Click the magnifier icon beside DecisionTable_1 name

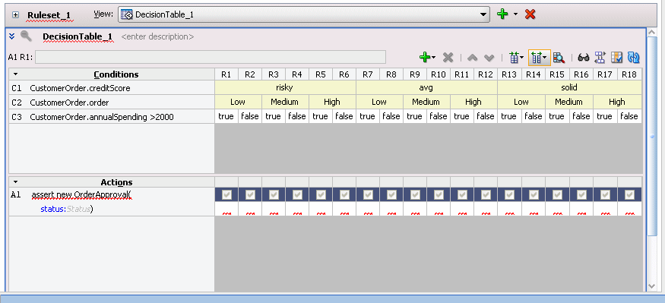26,36
